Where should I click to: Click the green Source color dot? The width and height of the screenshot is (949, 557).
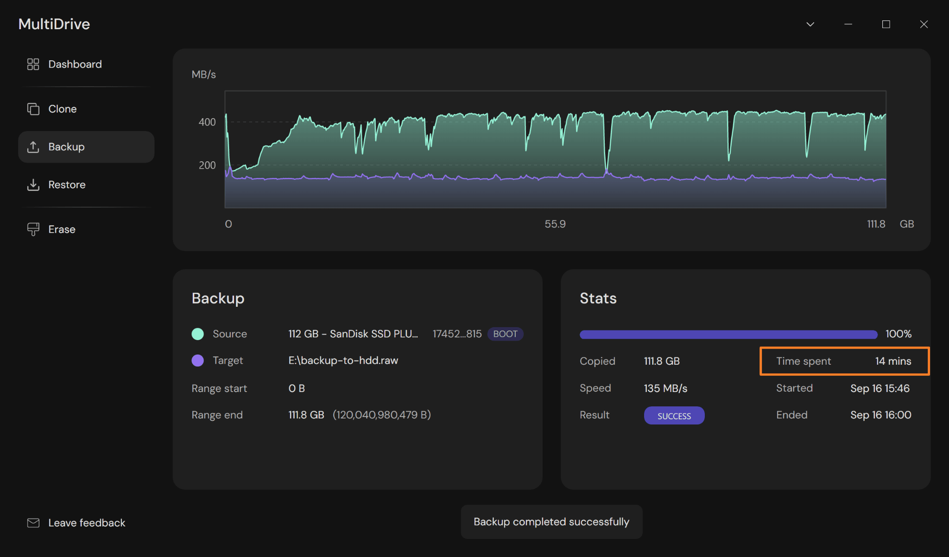coord(198,334)
